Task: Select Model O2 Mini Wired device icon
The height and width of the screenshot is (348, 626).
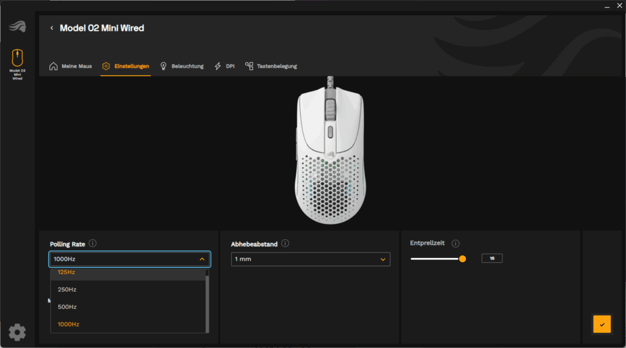Action: tap(17, 58)
